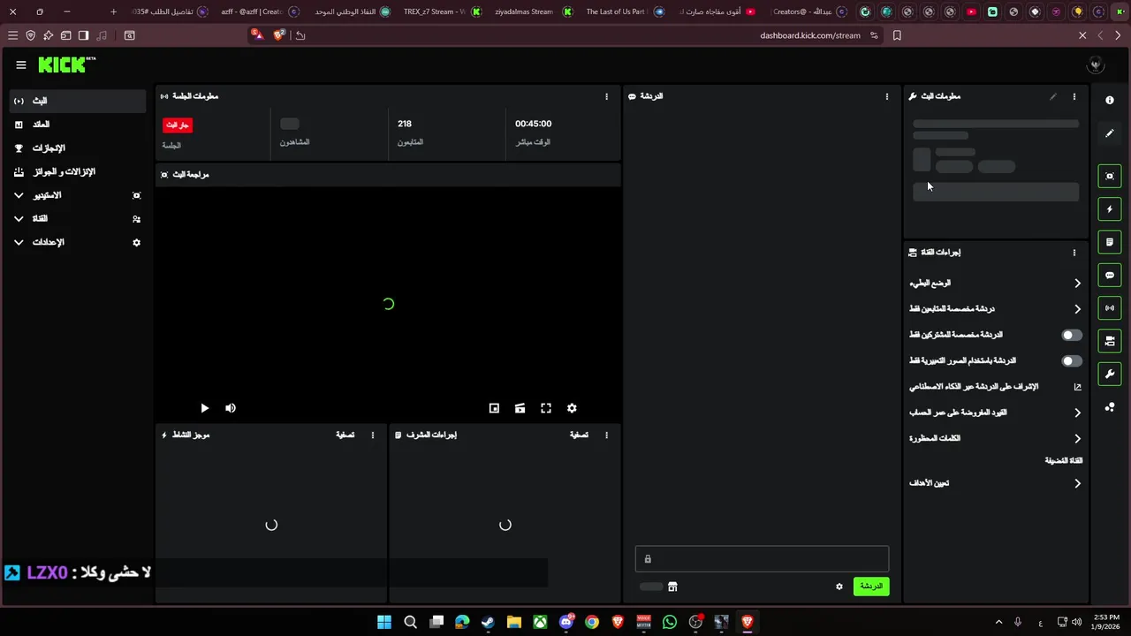The image size is (1131, 636).
Task: Open the chat shop icon
Action: coord(672,587)
